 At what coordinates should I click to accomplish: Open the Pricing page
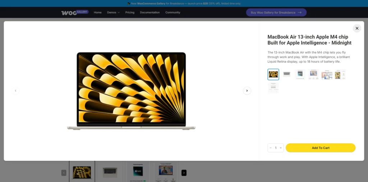130,13
